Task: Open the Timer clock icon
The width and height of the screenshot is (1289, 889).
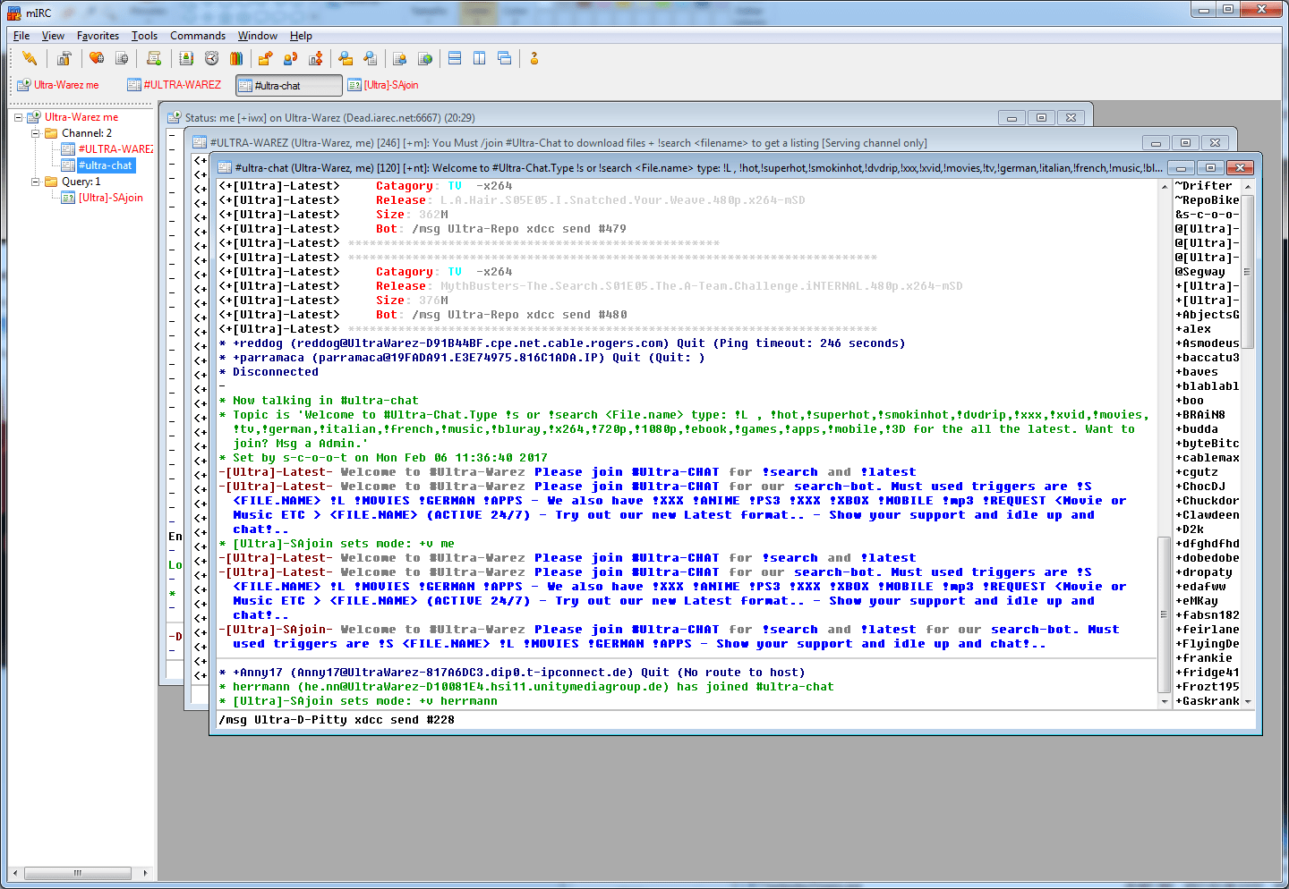Action: click(x=211, y=58)
